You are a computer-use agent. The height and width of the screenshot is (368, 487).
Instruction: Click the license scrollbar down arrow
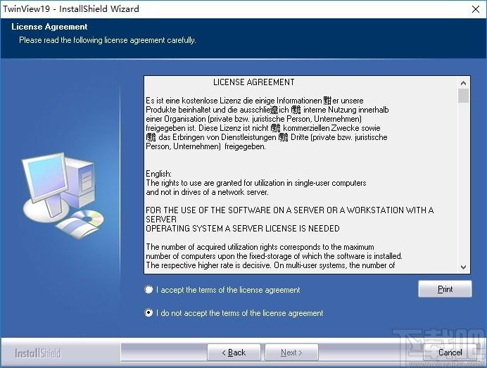click(x=463, y=267)
